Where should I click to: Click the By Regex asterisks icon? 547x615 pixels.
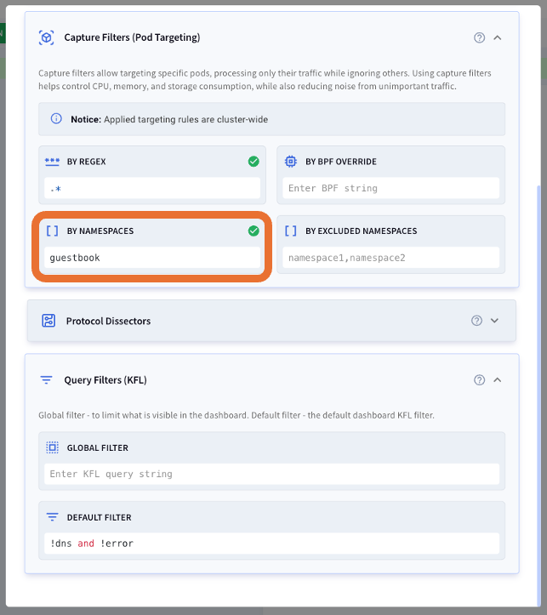[x=52, y=162]
